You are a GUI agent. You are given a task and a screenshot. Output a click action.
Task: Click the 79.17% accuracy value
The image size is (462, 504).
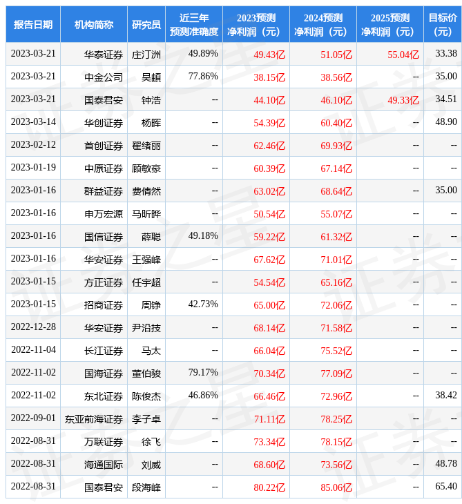pyautogui.click(x=203, y=373)
